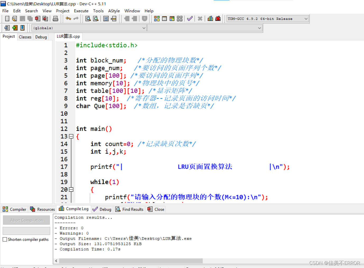Click the Go to function toolbar icon

coord(106,19)
